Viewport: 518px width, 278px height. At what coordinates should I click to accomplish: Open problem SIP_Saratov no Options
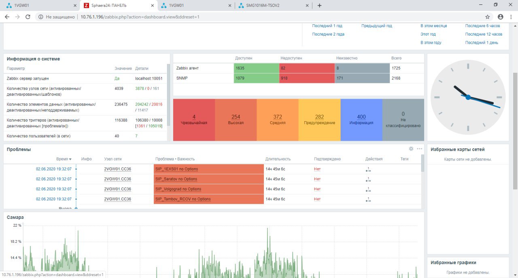tap(176, 179)
